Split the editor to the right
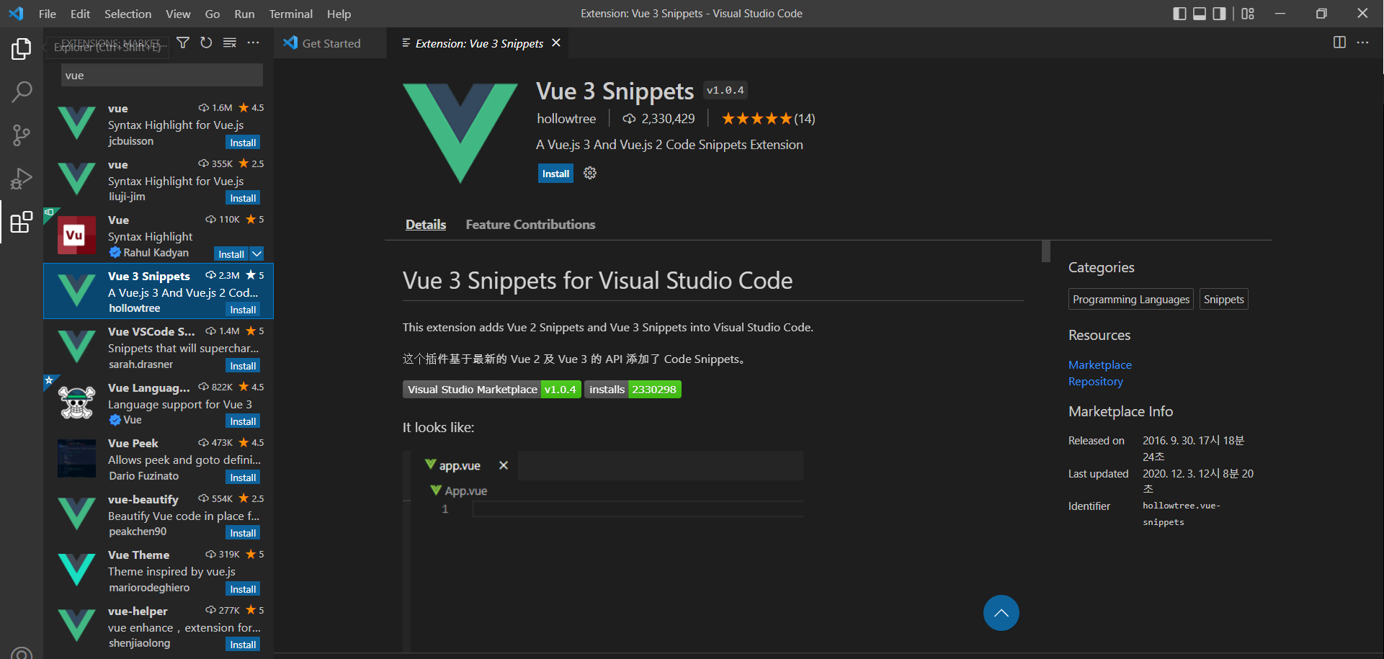This screenshot has width=1384, height=659. (x=1339, y=42)
